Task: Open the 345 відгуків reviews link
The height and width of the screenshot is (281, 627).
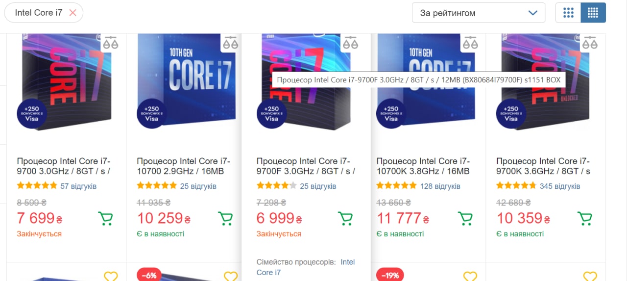Action: click(x=560, y=186)
